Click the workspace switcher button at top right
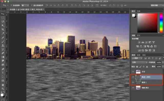Viewport: 164px width, 101px height. click(x=157, y=5)
